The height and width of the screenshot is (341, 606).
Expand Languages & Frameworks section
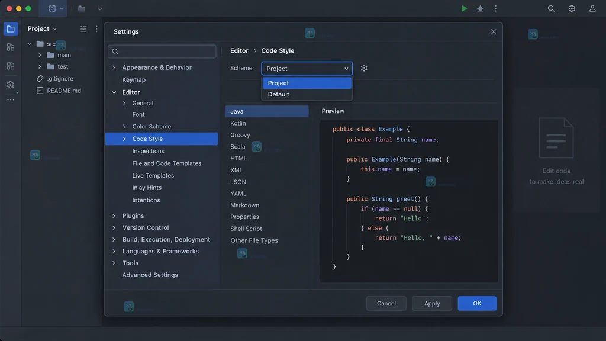(114, 251)
